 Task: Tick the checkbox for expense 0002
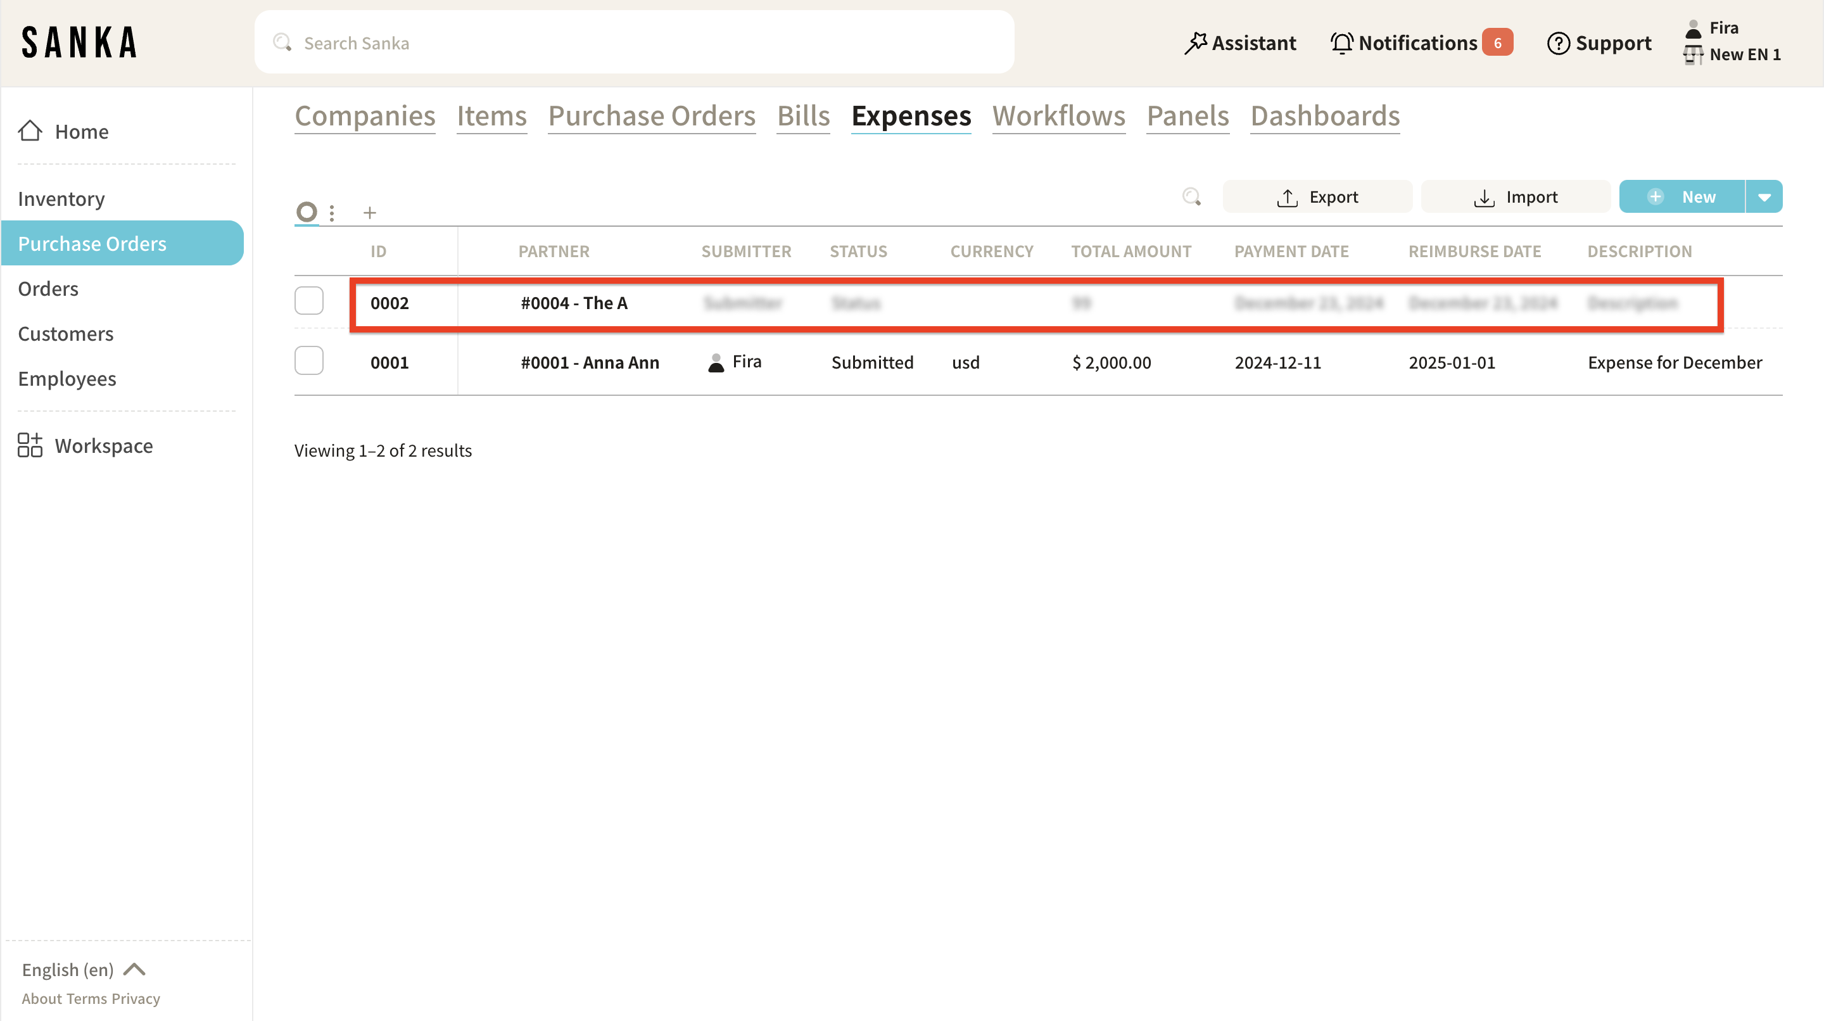click(308, 301)
